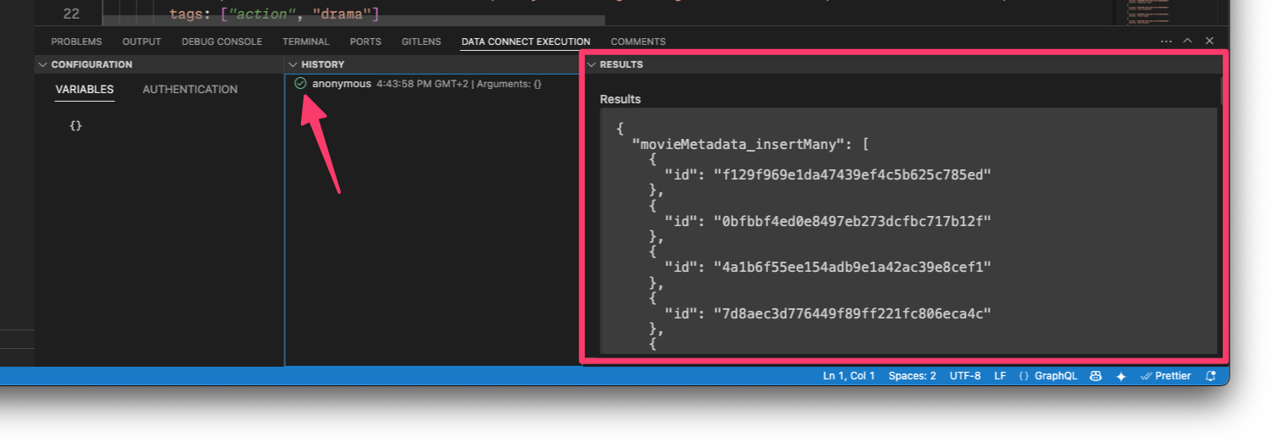Collapse the Configuration section

click(42, 64)
